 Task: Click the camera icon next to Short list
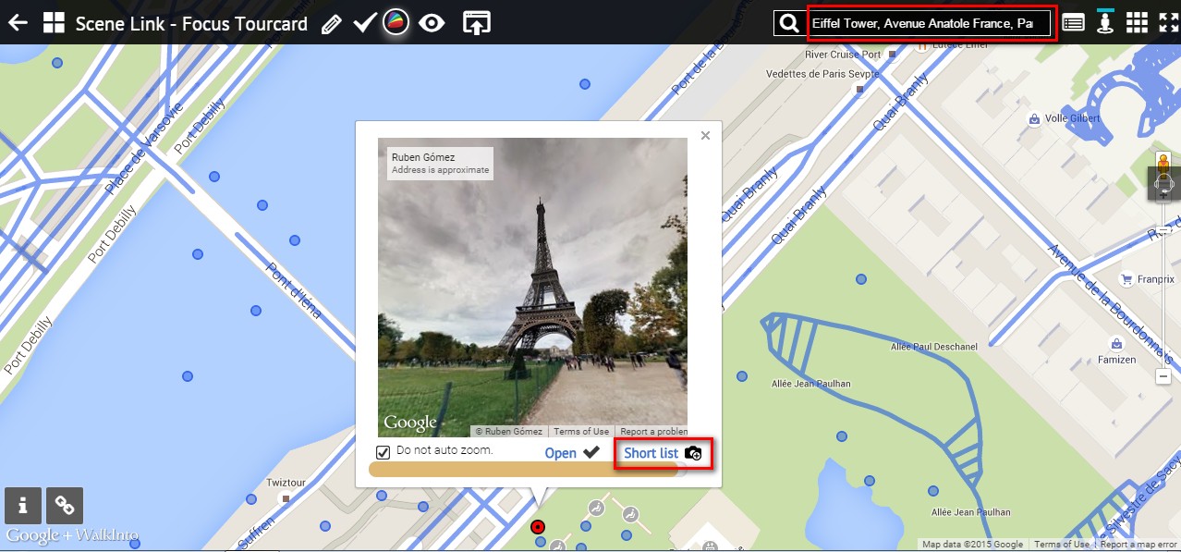coord(693,453)
